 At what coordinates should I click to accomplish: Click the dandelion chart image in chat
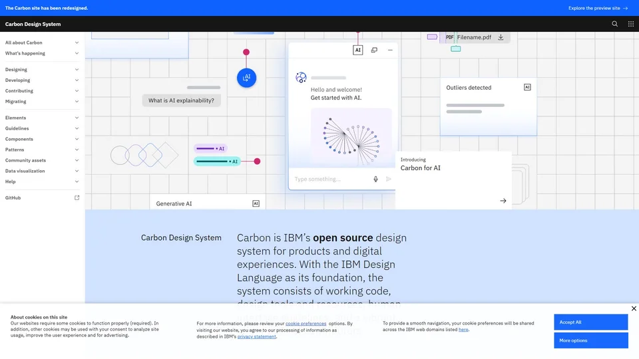[351, 138]
